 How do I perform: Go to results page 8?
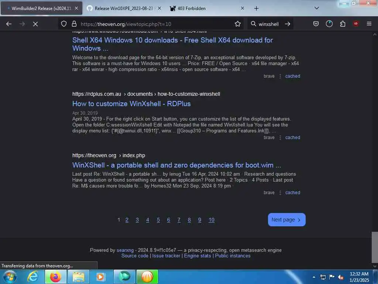click(189, 220)
